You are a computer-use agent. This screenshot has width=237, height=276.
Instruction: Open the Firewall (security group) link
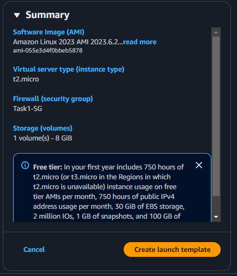53,99
